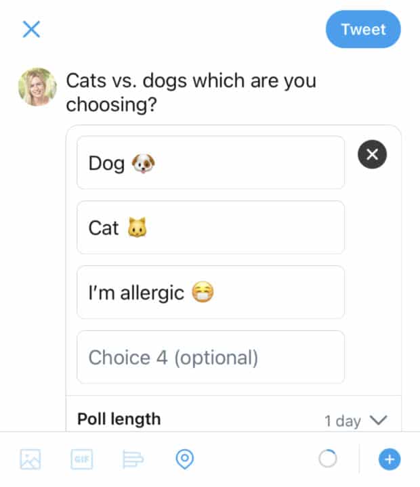Click the masked face emoji

203,293
